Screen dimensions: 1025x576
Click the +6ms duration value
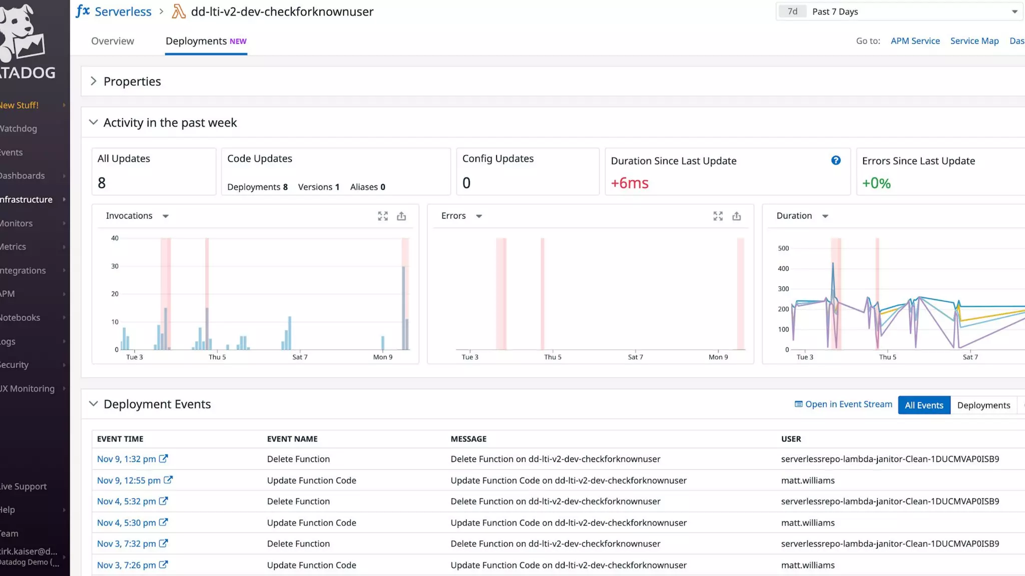tap(630, 183)
